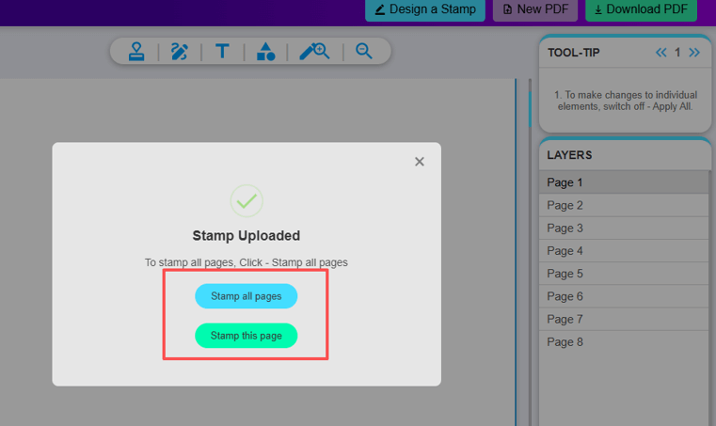Select the Shapes tool icon
Image resolution: width=716 pixels, height=426 pixels.
pyautogui.click(x=265, y=51)
